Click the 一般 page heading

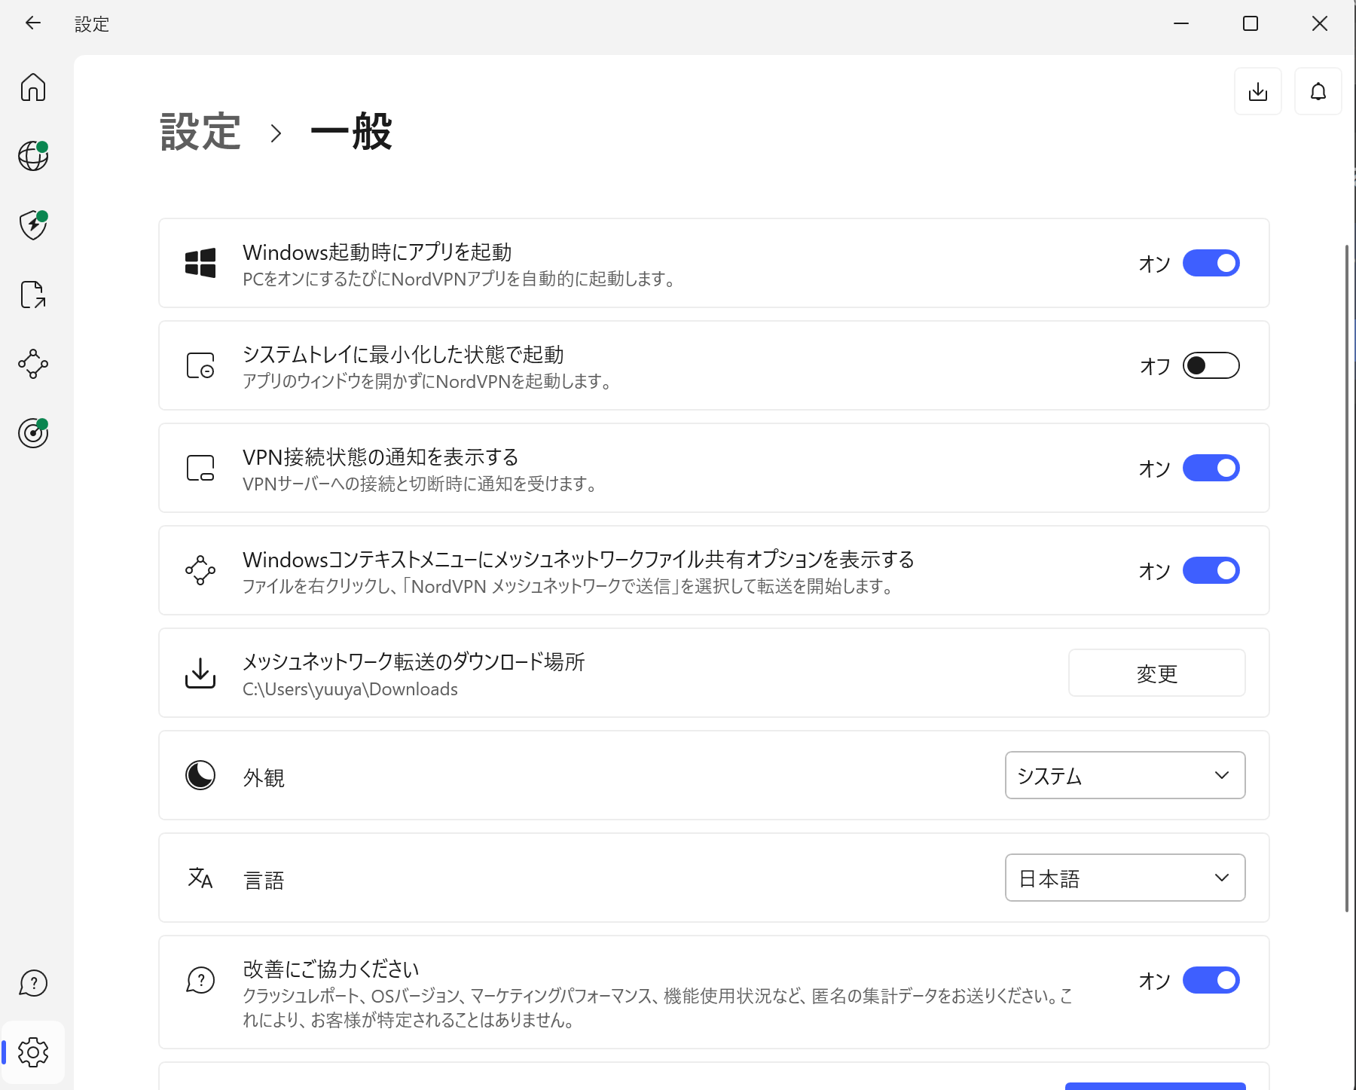pyautogui.click(x=351, y=132)
